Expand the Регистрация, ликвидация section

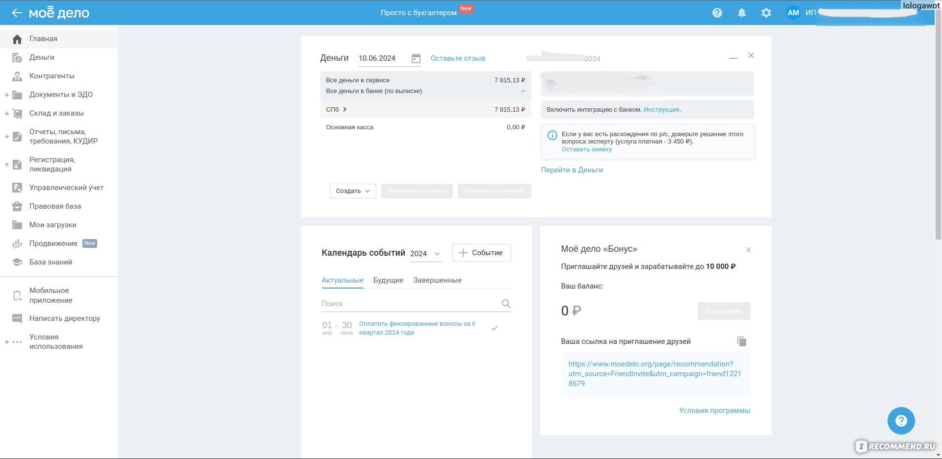(x=7, y=165)
